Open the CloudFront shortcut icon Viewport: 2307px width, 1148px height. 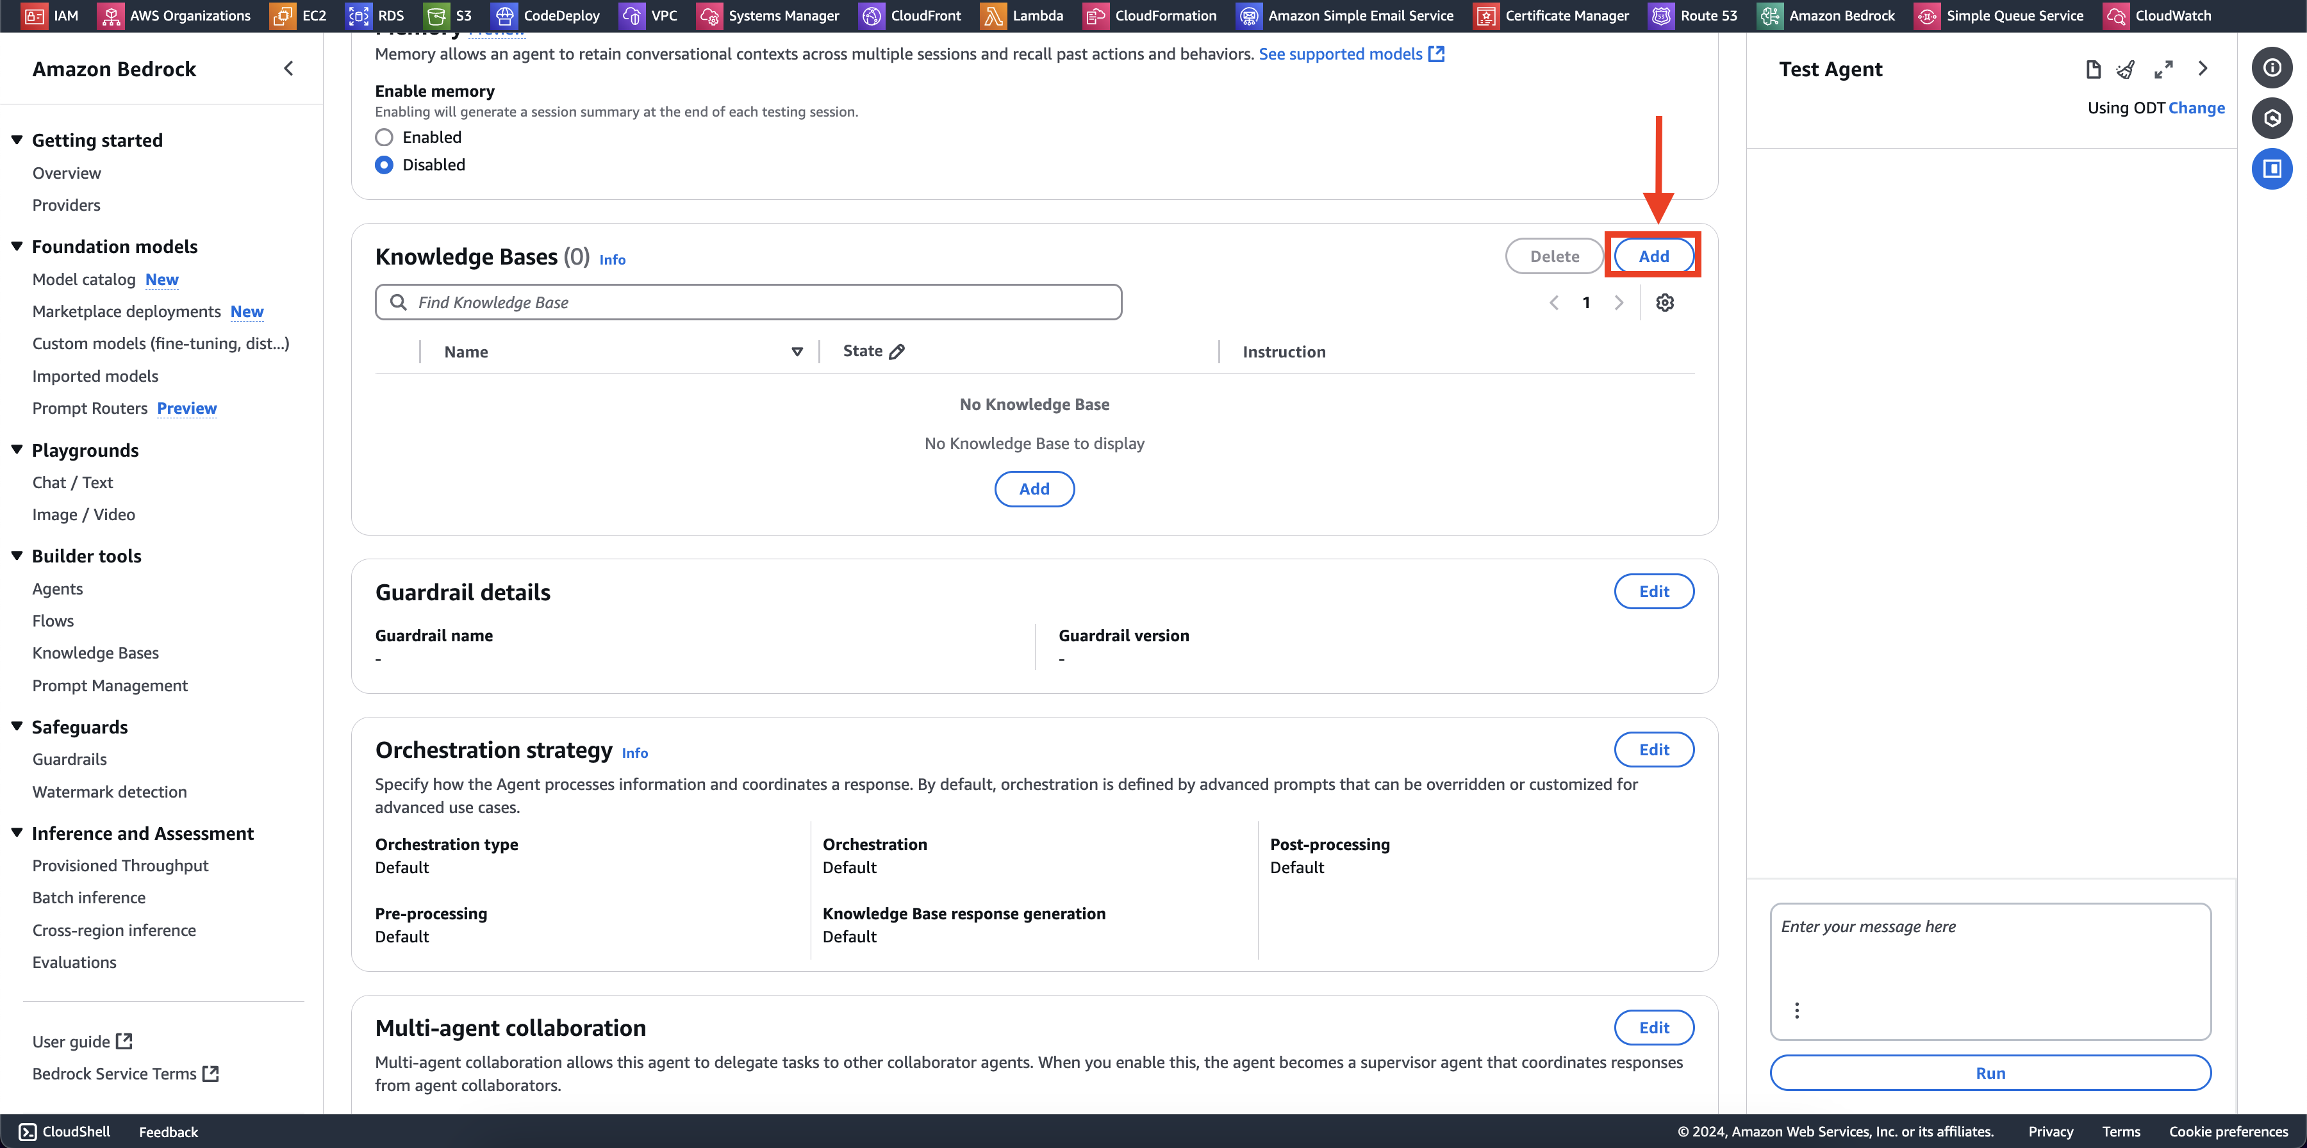coord(872,15)
